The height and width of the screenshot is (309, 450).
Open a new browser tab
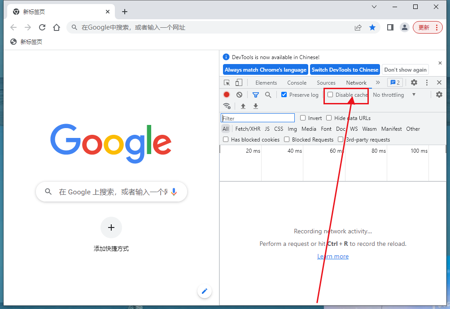[x=125, y=12]
